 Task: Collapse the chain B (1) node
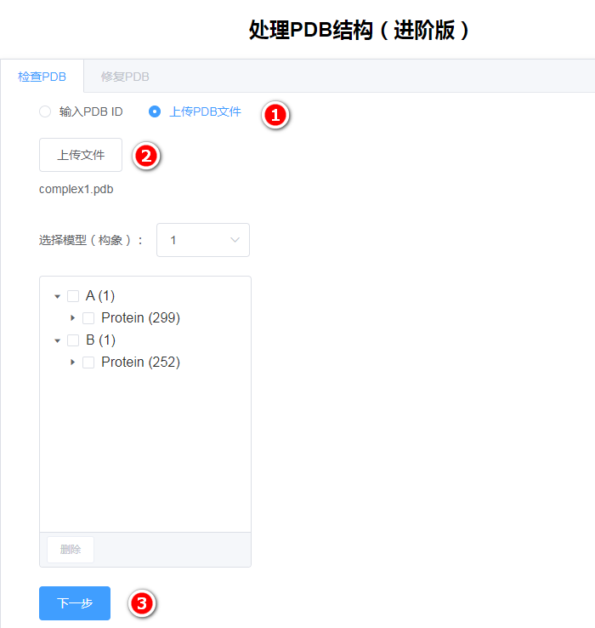(57, 340)
